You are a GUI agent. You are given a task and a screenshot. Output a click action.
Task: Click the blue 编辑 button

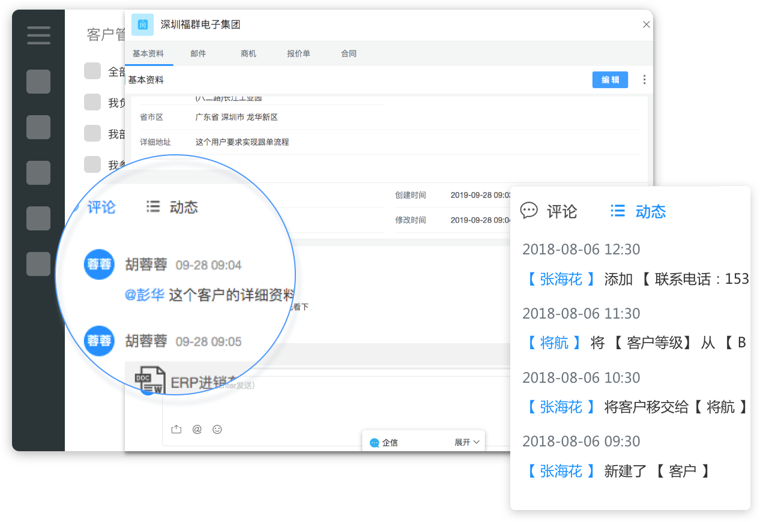(610, 80)
